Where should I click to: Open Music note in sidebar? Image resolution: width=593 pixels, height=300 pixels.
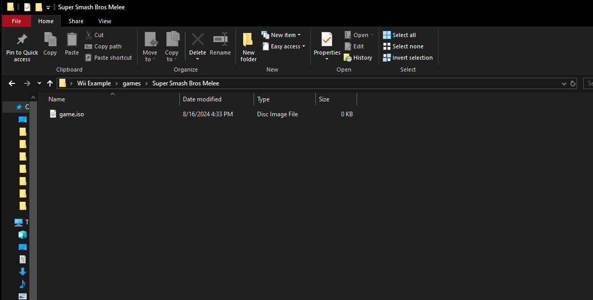click(x=23, y=284)
